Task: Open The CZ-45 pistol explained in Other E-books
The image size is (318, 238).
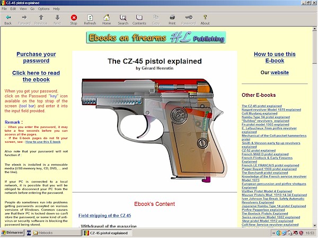Action: point(262,106)
